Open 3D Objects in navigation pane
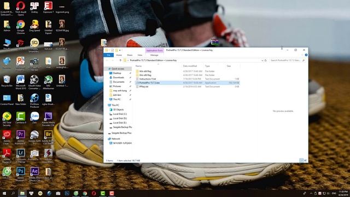 click(x=118, y=109)
